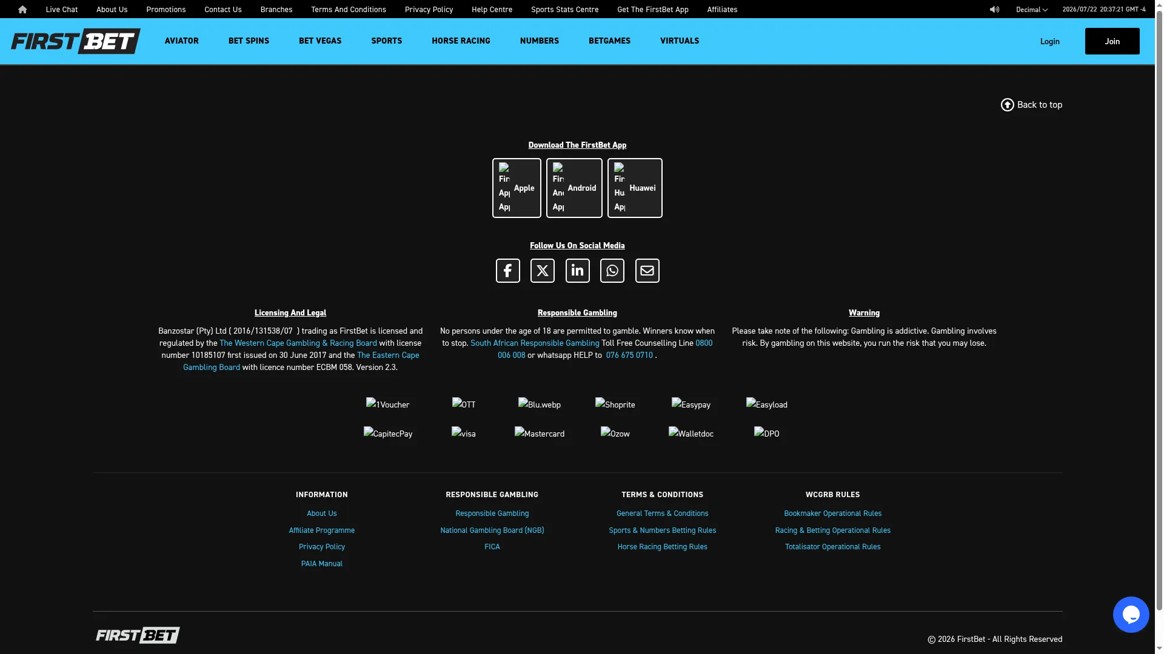This screenshot has width=1164, height=654.
Task: Click the Walletdoc payment logo
Action: click(x=691, y=434)
